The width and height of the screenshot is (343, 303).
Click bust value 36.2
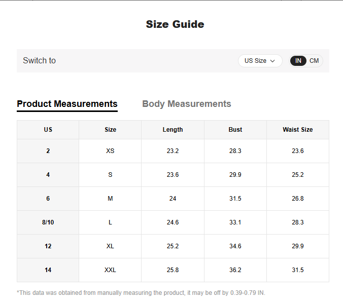point(235,270)
